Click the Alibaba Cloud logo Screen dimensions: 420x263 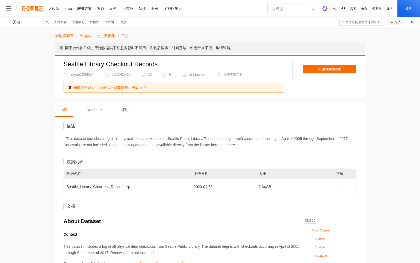point(32,8)
